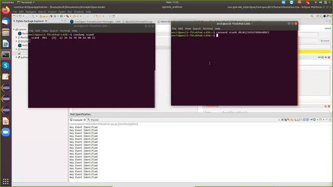Click the green add icon in lower right panel
The image size is (333, 187).
(x=326, y=106)
